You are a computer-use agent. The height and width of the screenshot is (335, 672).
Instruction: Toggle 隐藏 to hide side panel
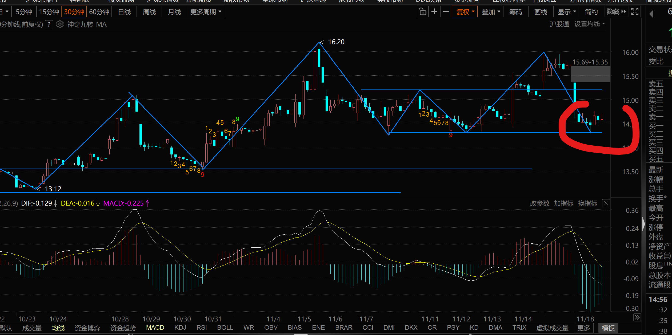(x=616, y=12)
